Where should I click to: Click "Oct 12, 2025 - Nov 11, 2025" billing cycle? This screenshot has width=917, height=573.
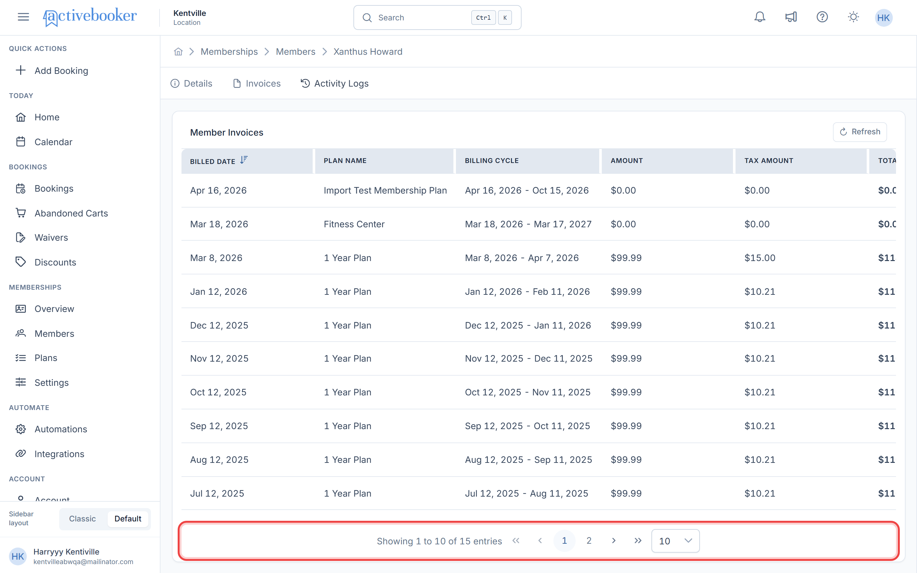point(528,392)
